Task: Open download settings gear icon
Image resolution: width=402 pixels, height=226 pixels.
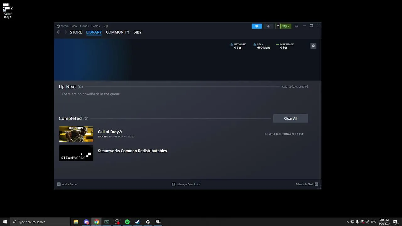Action: (x=313, y=46)
